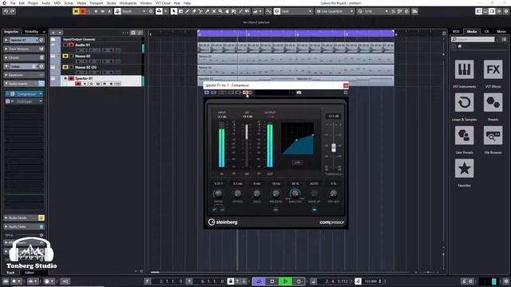Expand the Chords inspector section
The width and height of the screenshot is (511, 287).
pyautogui.click(x=23, y=57)
